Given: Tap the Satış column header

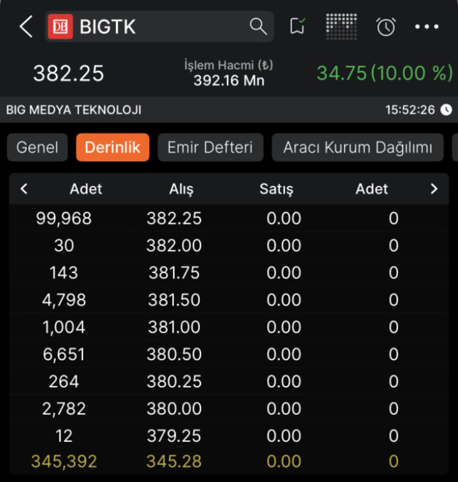Looking at the screenshot, I should [276, 189].
